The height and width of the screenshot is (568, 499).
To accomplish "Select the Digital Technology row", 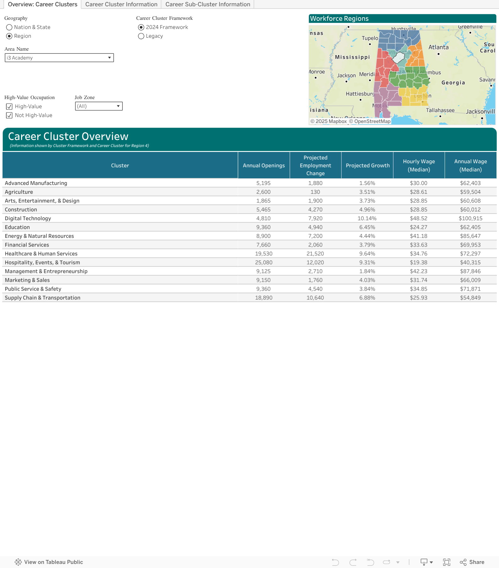I will coord(249,218).
